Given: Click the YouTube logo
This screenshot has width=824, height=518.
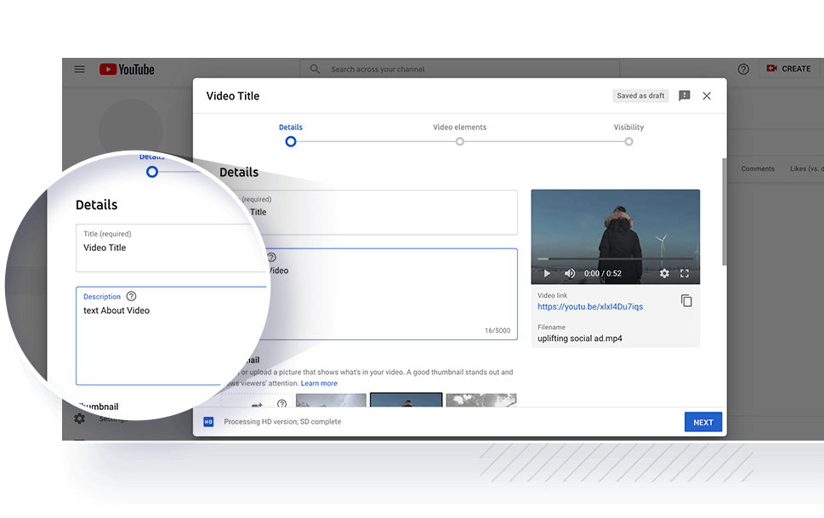Looking at the screenshot, I should tap(127, 70).
